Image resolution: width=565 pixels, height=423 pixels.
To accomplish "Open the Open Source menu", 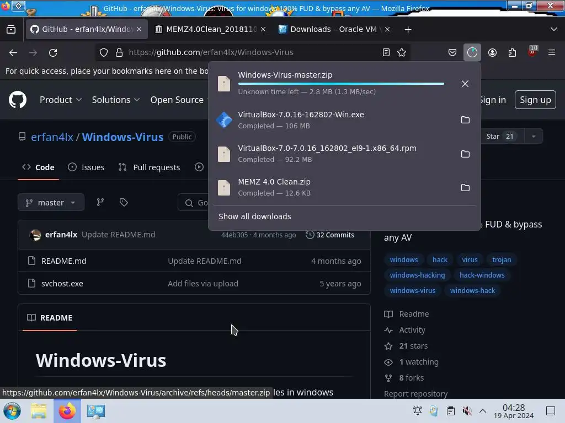I will coord(177,100).
